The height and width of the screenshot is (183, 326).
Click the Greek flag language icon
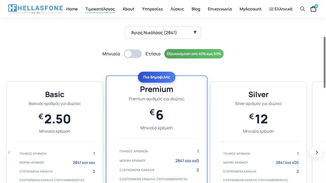click(271, 9)
